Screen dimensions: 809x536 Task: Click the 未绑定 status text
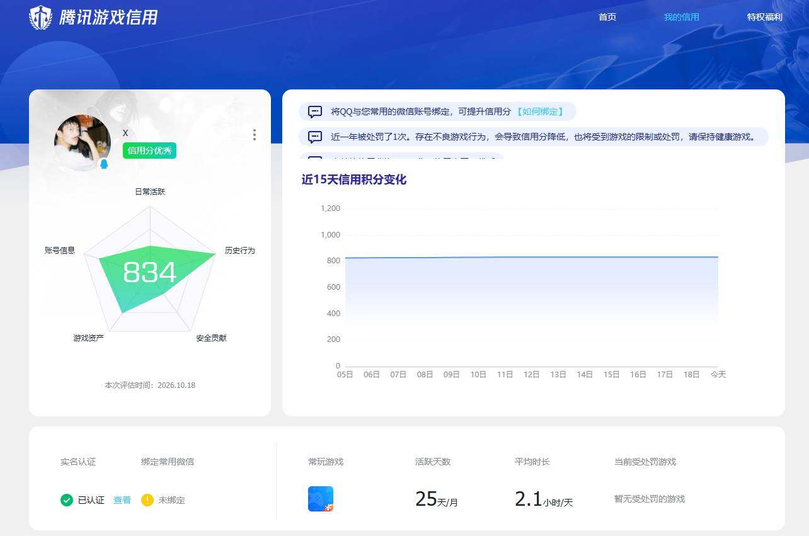coord(171,500)
